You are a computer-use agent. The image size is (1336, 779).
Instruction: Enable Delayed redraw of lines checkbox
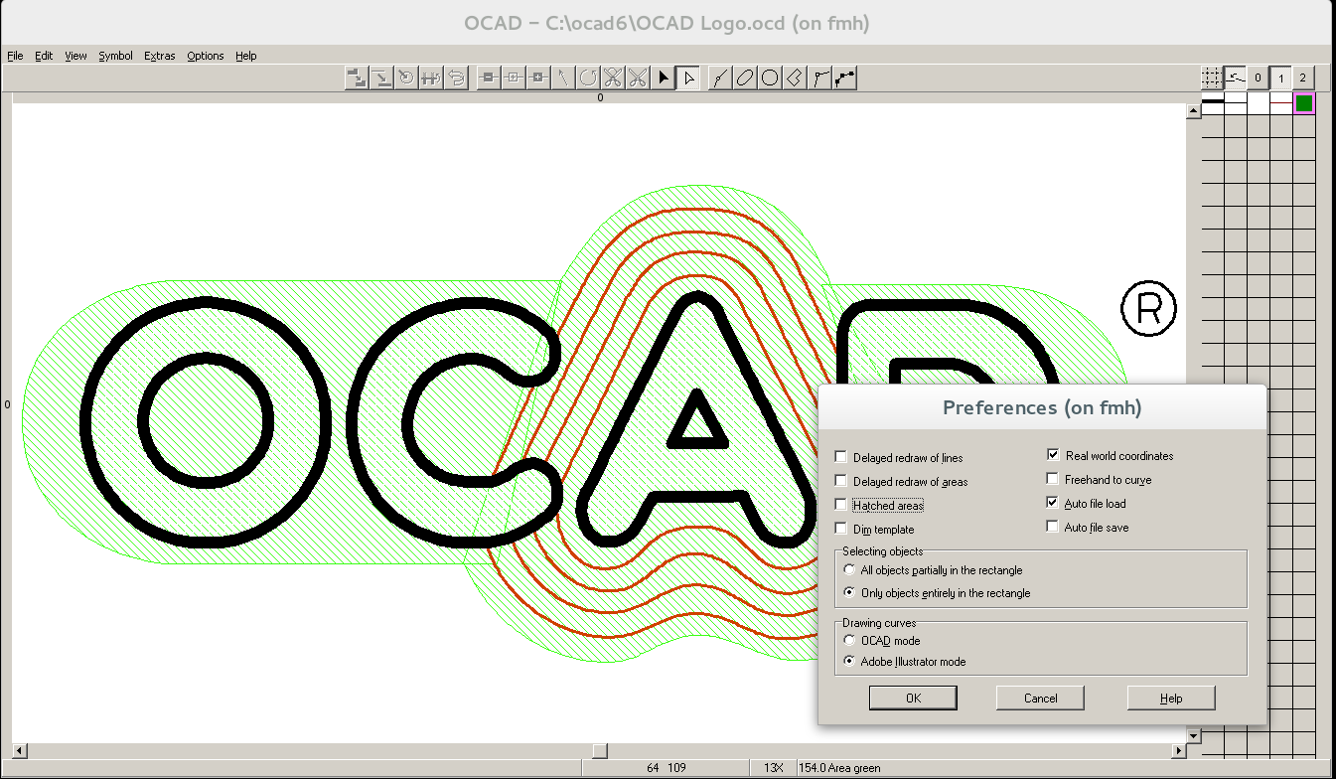[841, 457]
